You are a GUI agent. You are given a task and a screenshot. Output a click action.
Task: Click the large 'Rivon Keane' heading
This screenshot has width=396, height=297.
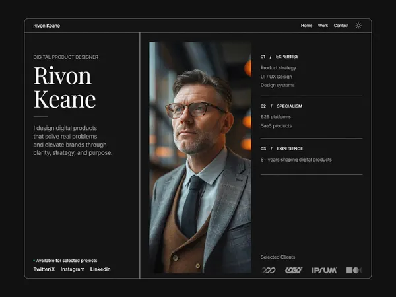point(65,87)
